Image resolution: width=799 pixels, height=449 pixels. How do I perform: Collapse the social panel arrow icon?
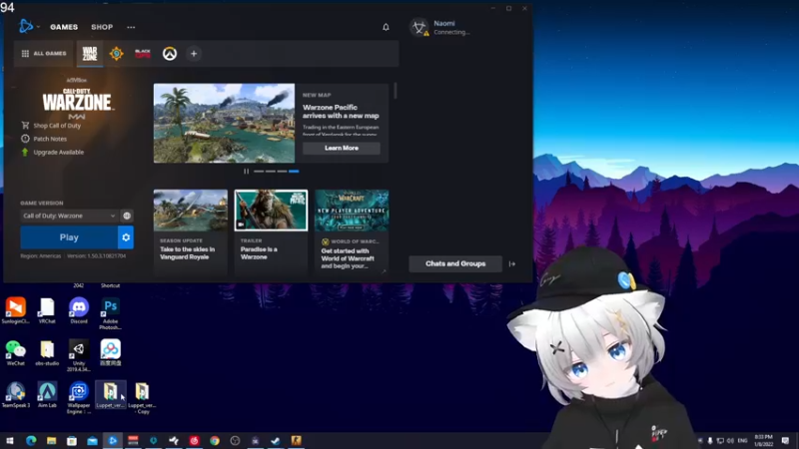[512, 264]
